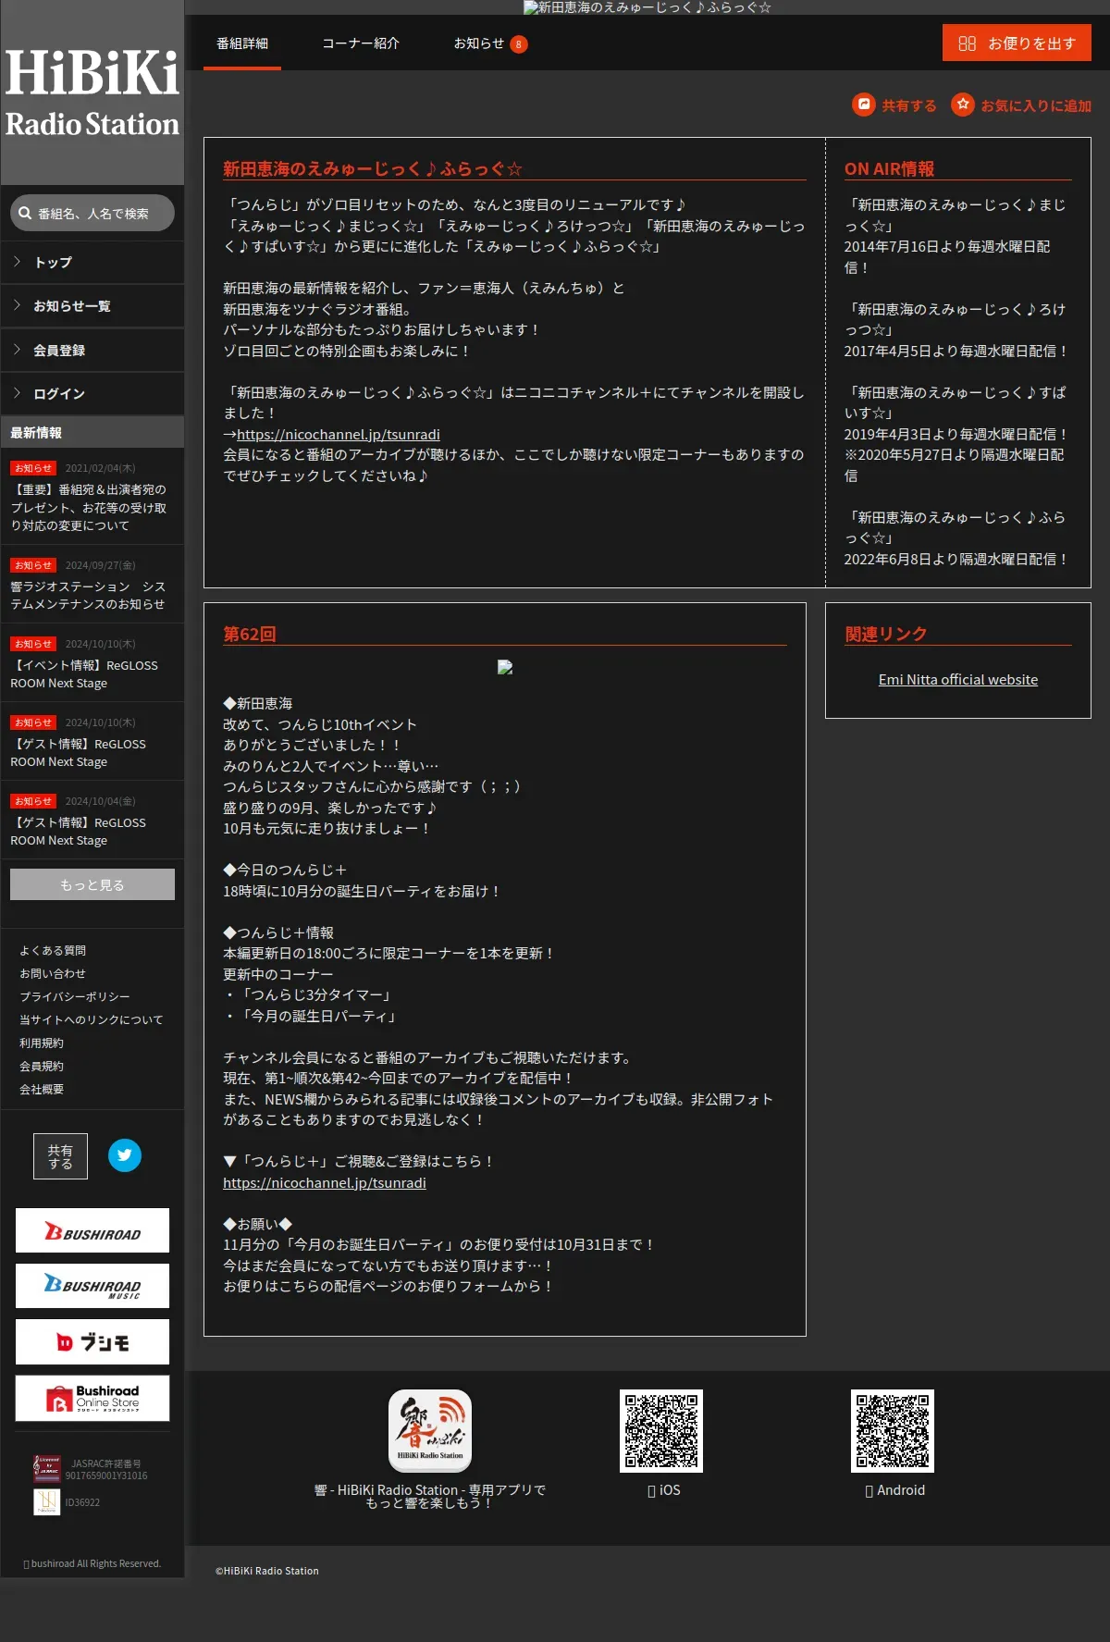
Task: Open プライバシーポリシー footer link
Action: [75, 996]
